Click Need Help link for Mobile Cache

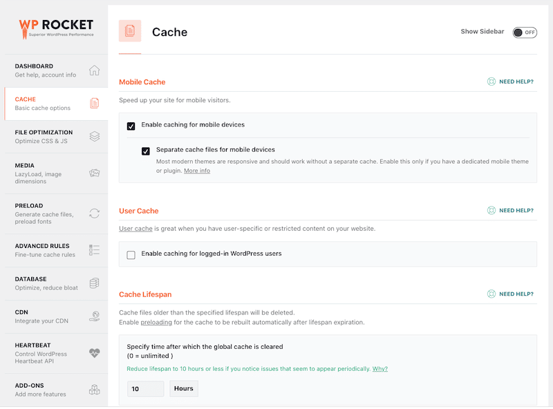(516, 82)
